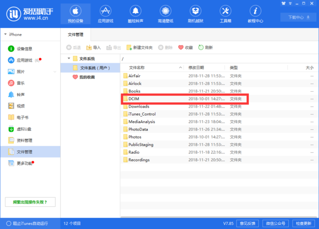
Task: Click the path field showing /
Action: pos(219,59)
